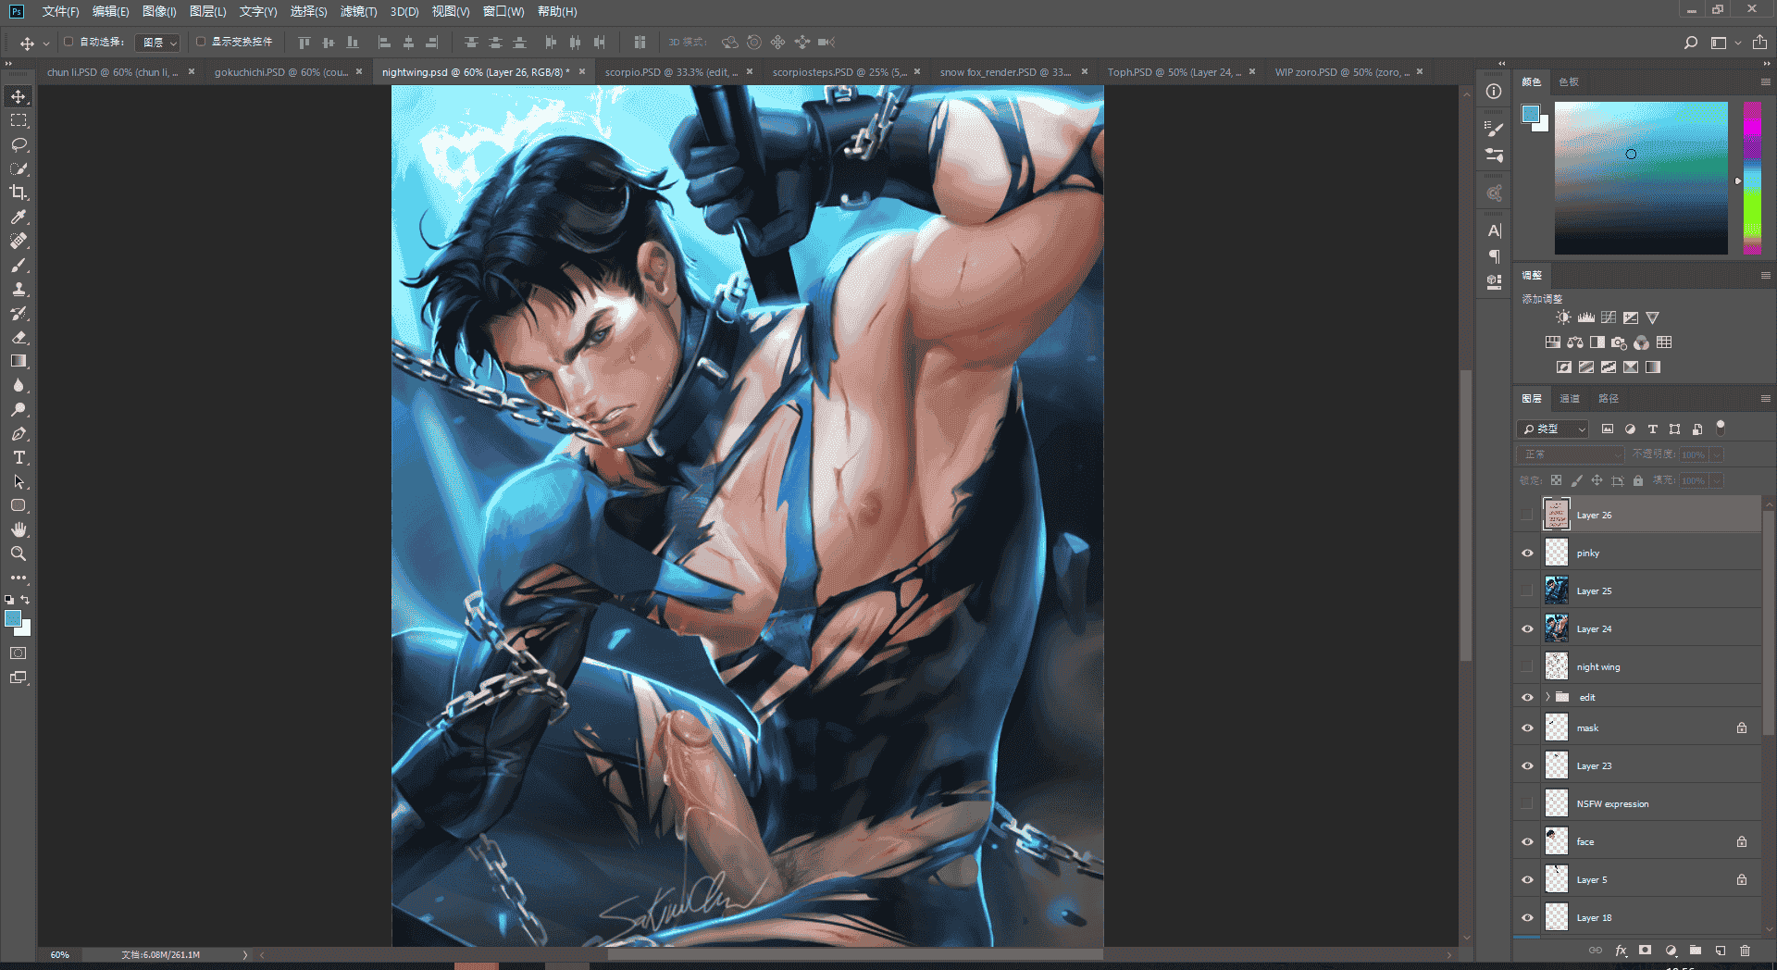Select the Gradient tool

coord(19,361)
